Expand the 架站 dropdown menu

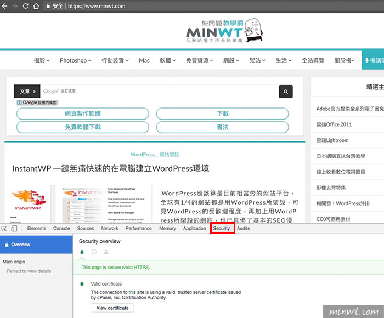click(257, 60)
